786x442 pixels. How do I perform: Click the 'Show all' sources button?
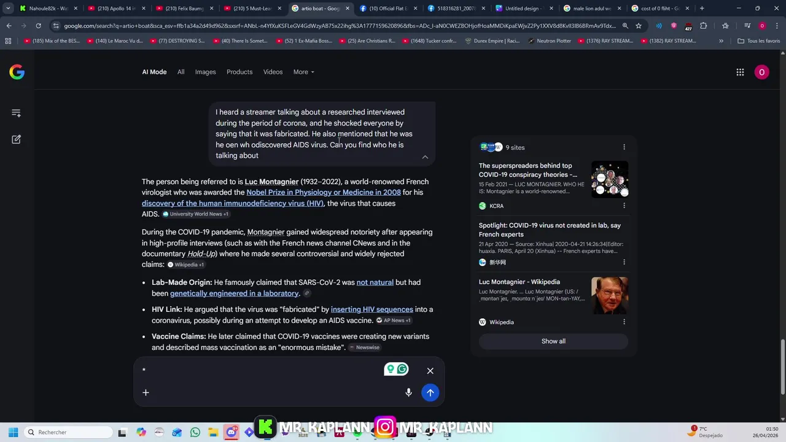point(553,341)
